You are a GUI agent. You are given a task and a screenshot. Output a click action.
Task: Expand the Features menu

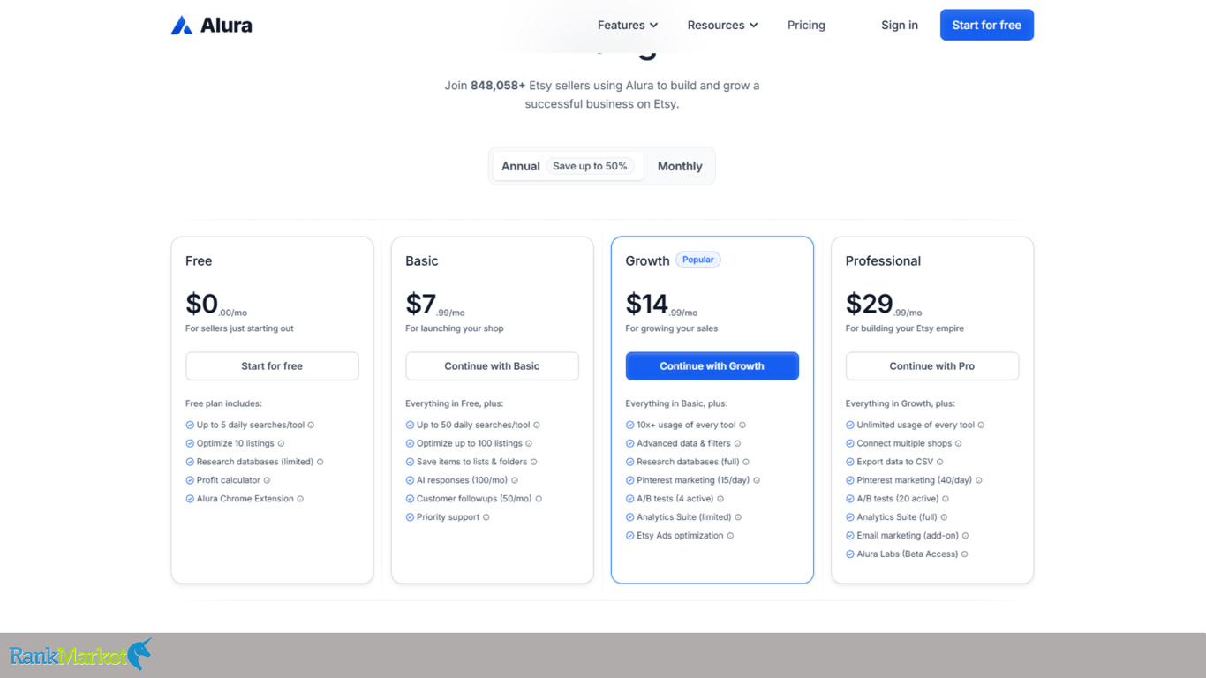[x=628, y=25]
